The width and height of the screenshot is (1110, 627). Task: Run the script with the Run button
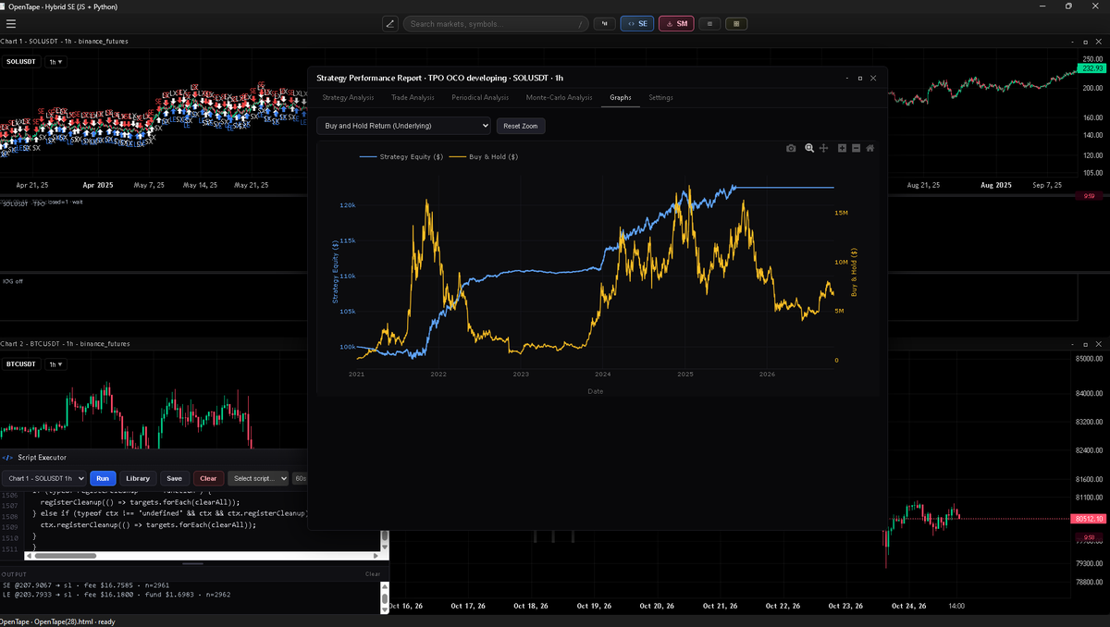point(103,478)
